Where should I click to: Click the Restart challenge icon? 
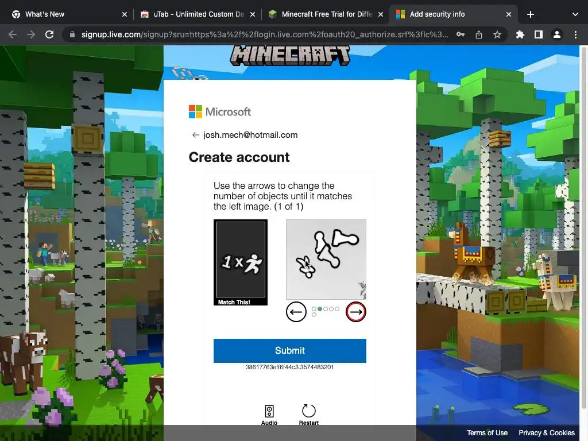pos(308,415)
